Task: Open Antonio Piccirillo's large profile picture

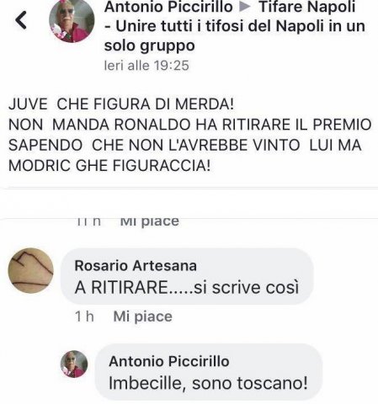Action: pos(72,20)
